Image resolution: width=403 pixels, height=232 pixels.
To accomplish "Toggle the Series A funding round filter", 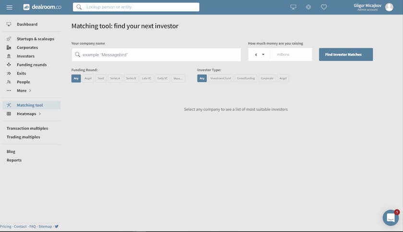I will pos(115,78).
